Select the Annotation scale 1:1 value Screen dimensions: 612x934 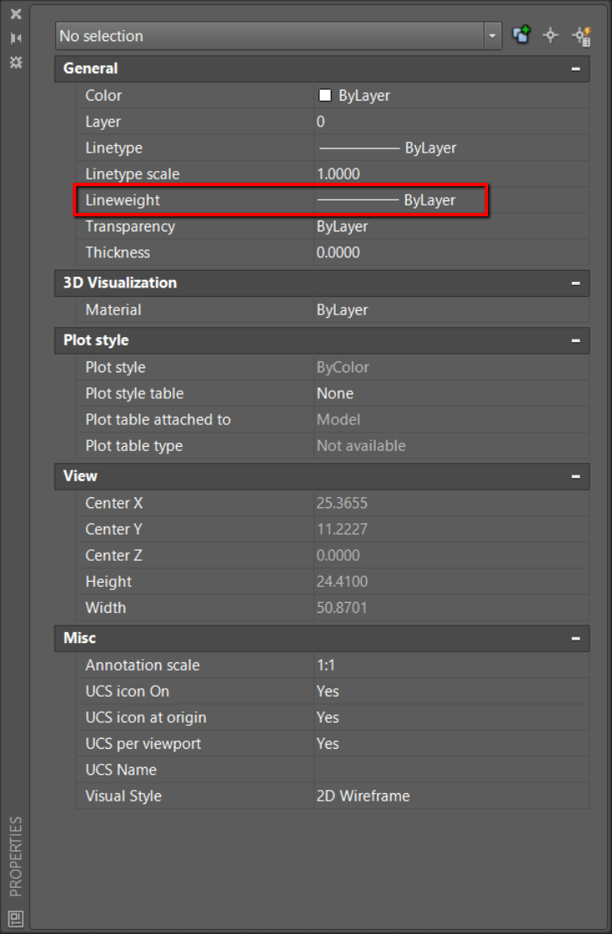(x=327, y=665)
